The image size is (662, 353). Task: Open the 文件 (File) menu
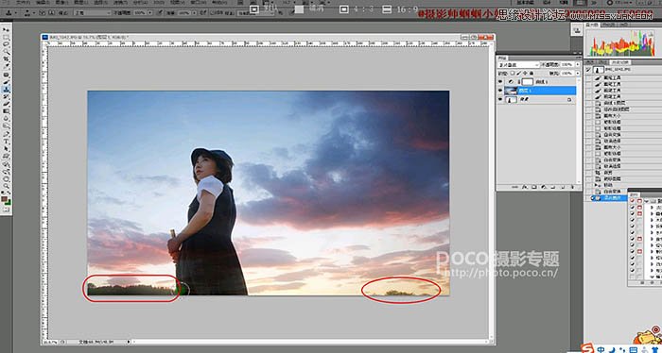(x=24, y=3)
